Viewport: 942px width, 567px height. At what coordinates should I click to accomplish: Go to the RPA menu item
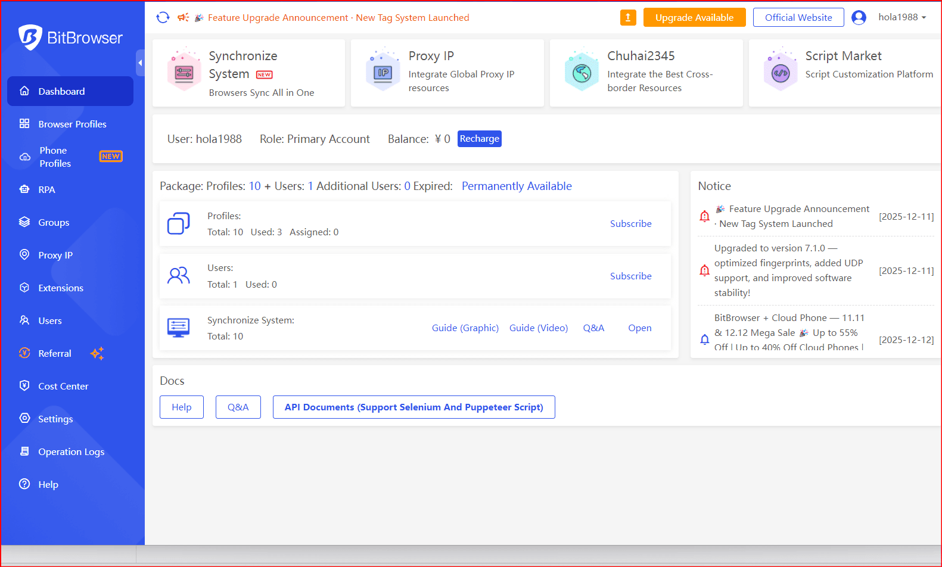pyautogui.click(x=46, y=189)
